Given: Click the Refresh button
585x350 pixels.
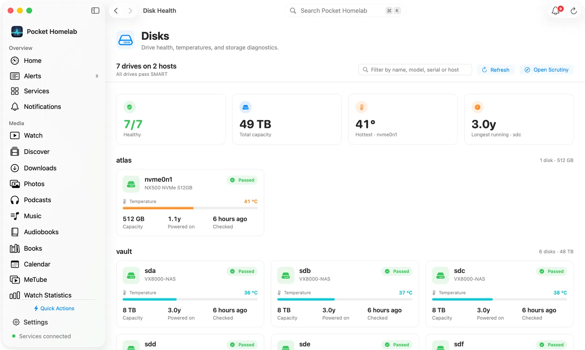Looking at the screenshot, I should click(496, 70).
